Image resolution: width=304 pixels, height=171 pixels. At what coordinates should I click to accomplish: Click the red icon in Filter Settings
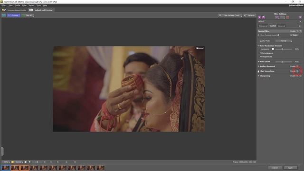pyautogui.click(x=287, y=18)
